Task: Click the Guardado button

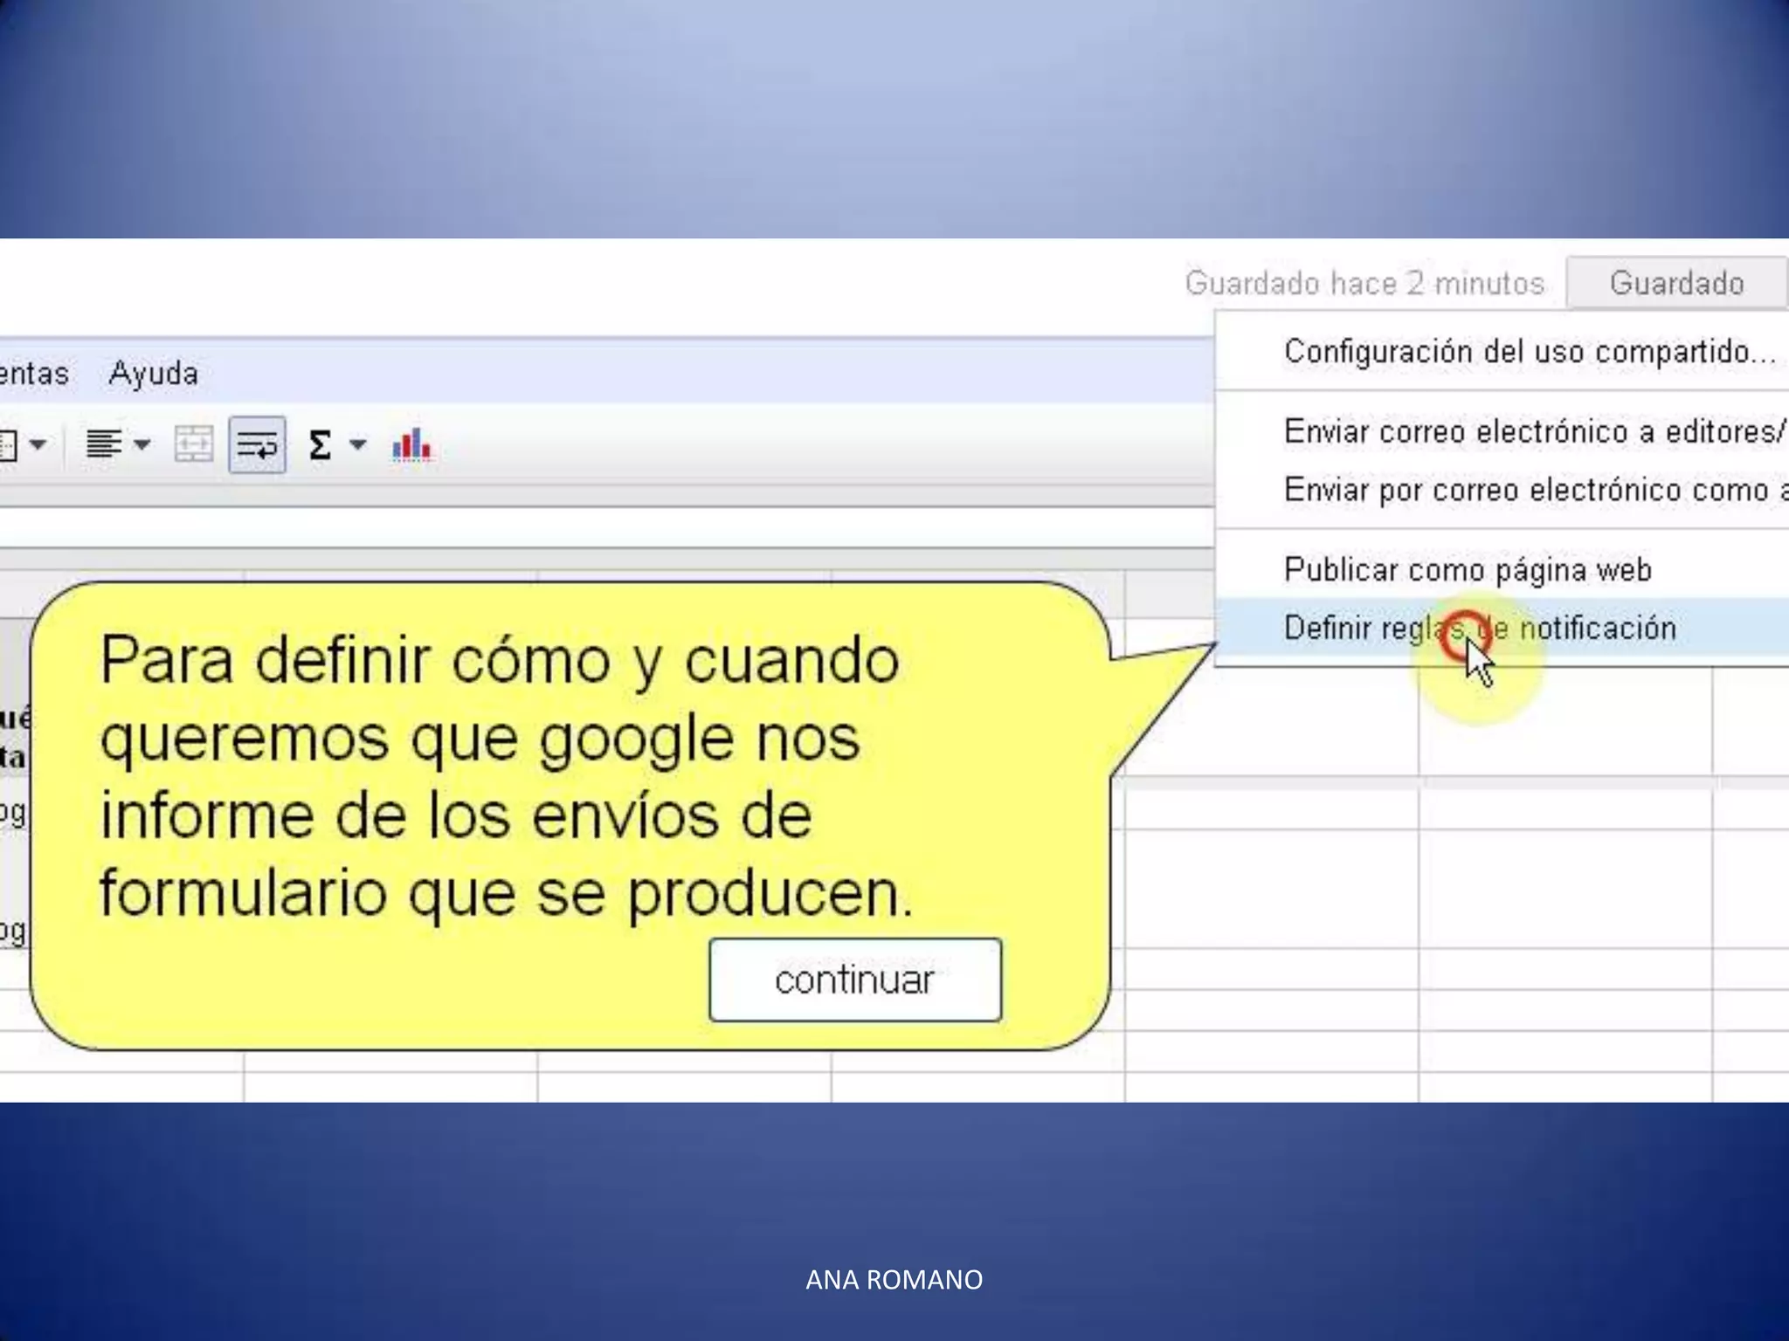Action: click(x=1675, y=283)
